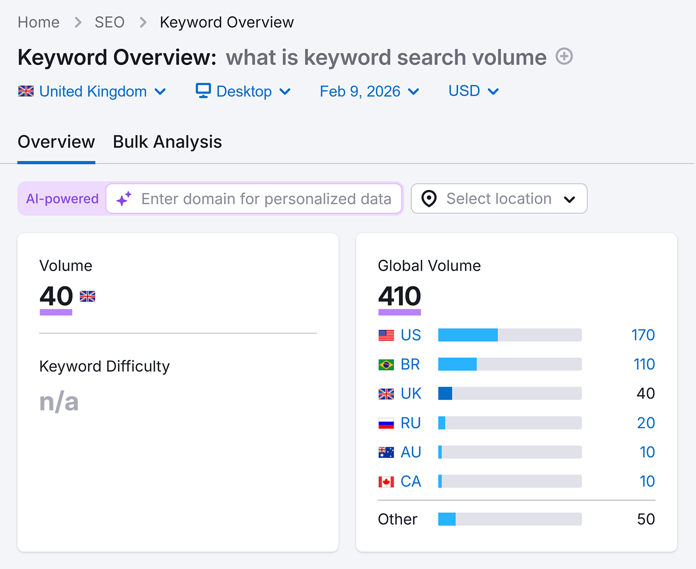Open SEO from the breadcrumb trail
Viewport: 696px width, 569px height.
(110, 22)
